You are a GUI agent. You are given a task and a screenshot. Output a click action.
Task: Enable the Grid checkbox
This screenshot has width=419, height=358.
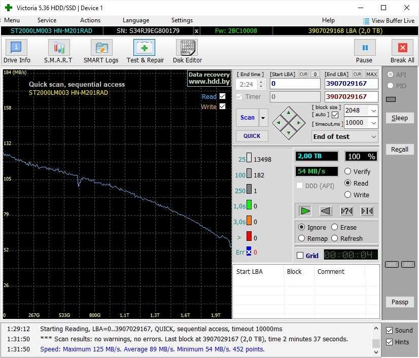300,256
